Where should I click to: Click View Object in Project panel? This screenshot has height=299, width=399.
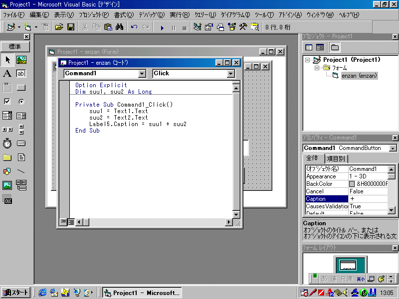point(320,47)
